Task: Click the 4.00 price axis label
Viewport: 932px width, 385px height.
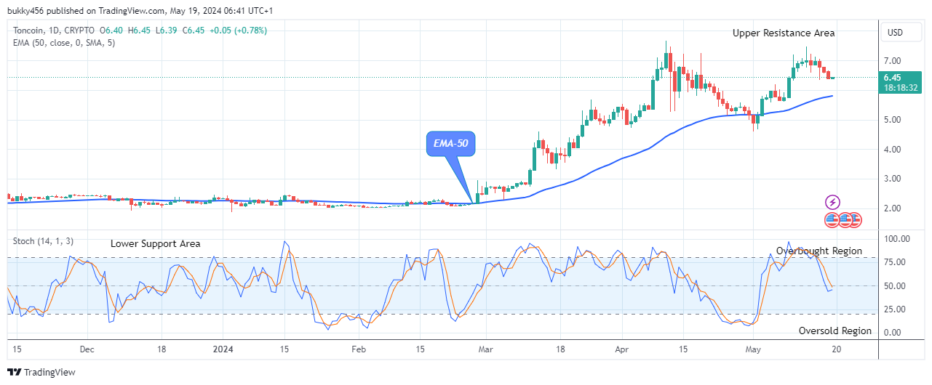Action: click(893, 150)
